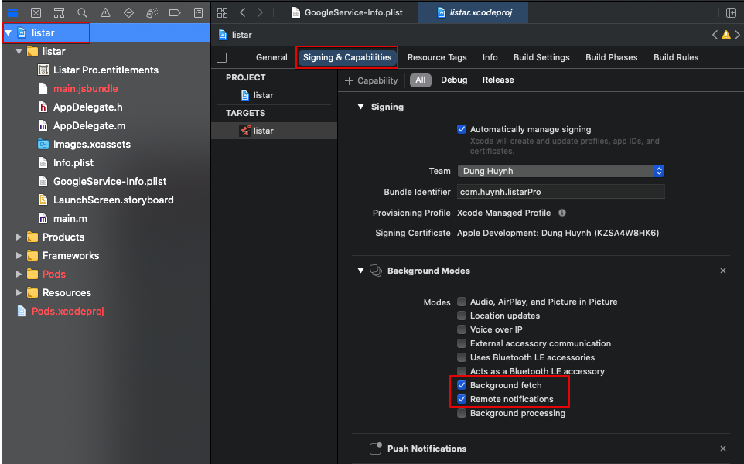This screenshot has width=744, height=464.
Task: Open the Report navigator
Action: 198,13
